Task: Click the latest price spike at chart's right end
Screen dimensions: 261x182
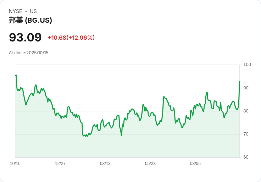Action: (x=239, y=82)
